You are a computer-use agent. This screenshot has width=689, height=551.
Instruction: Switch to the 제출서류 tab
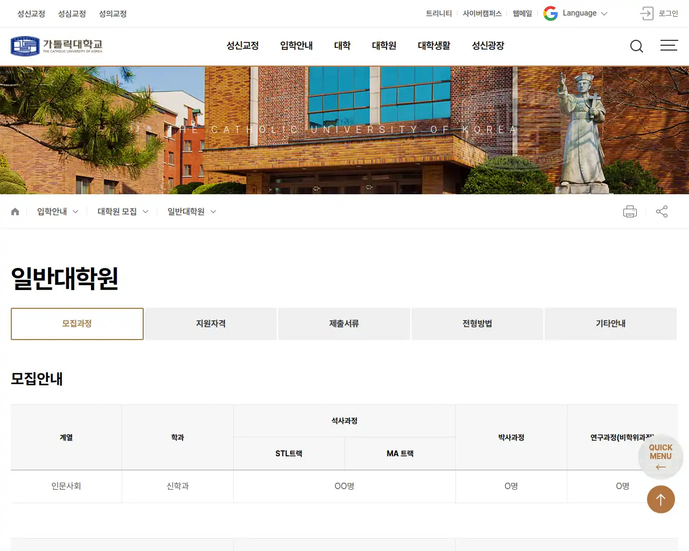(344, 324)
